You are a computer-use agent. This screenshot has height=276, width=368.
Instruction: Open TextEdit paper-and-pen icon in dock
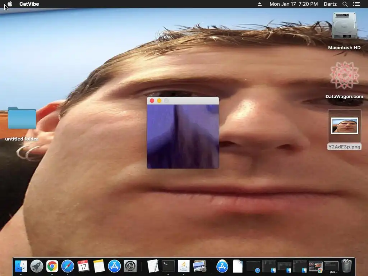tap(153, 266)
